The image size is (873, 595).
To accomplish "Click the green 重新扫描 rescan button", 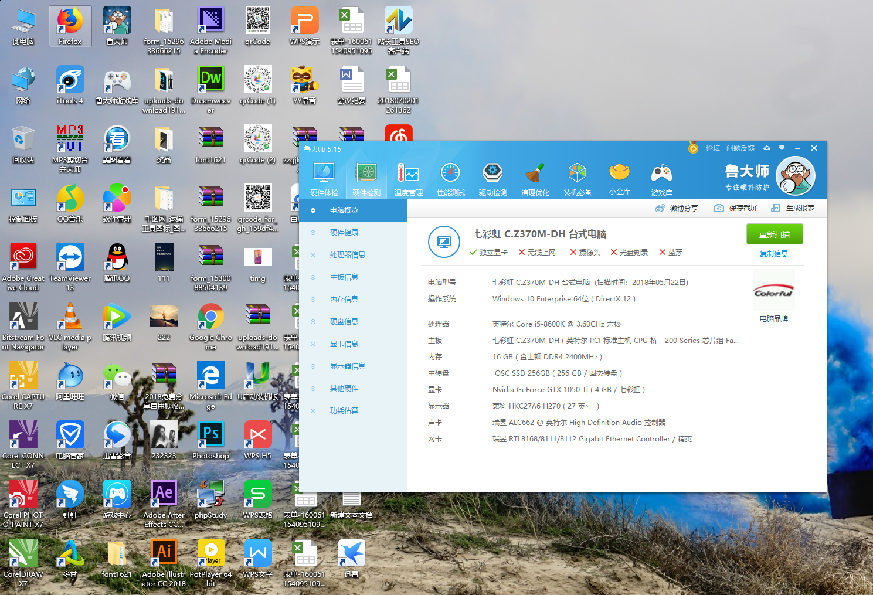I will (775, 234).
